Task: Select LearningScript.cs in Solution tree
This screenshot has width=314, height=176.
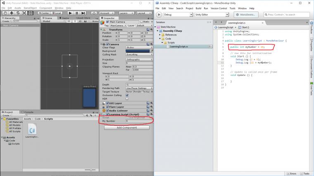Action: tap(178, 47)
